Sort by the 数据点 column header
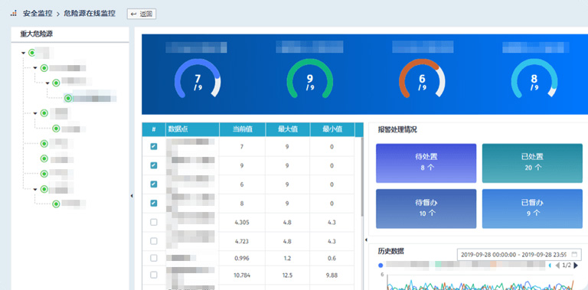588x290 pixels. pos(192,129)
